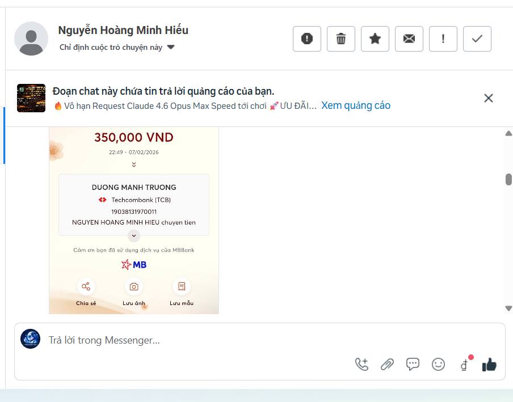Dismiss the ad banner with the X
The height and width of the screenshot is (402, 513).
(488, 98)
